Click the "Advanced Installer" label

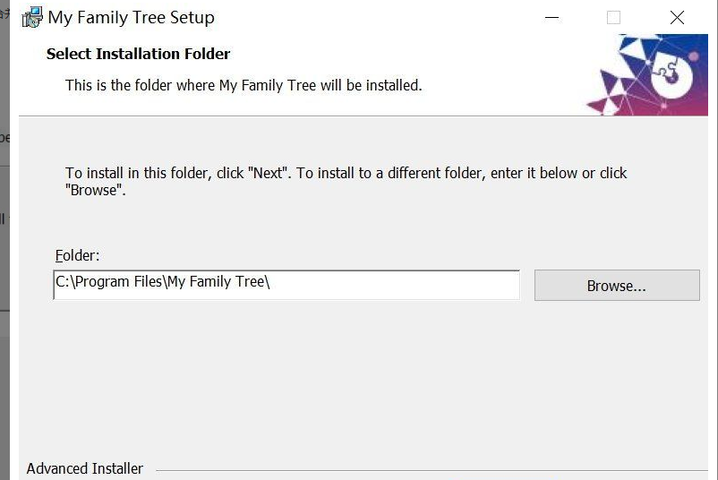point(85,468)
